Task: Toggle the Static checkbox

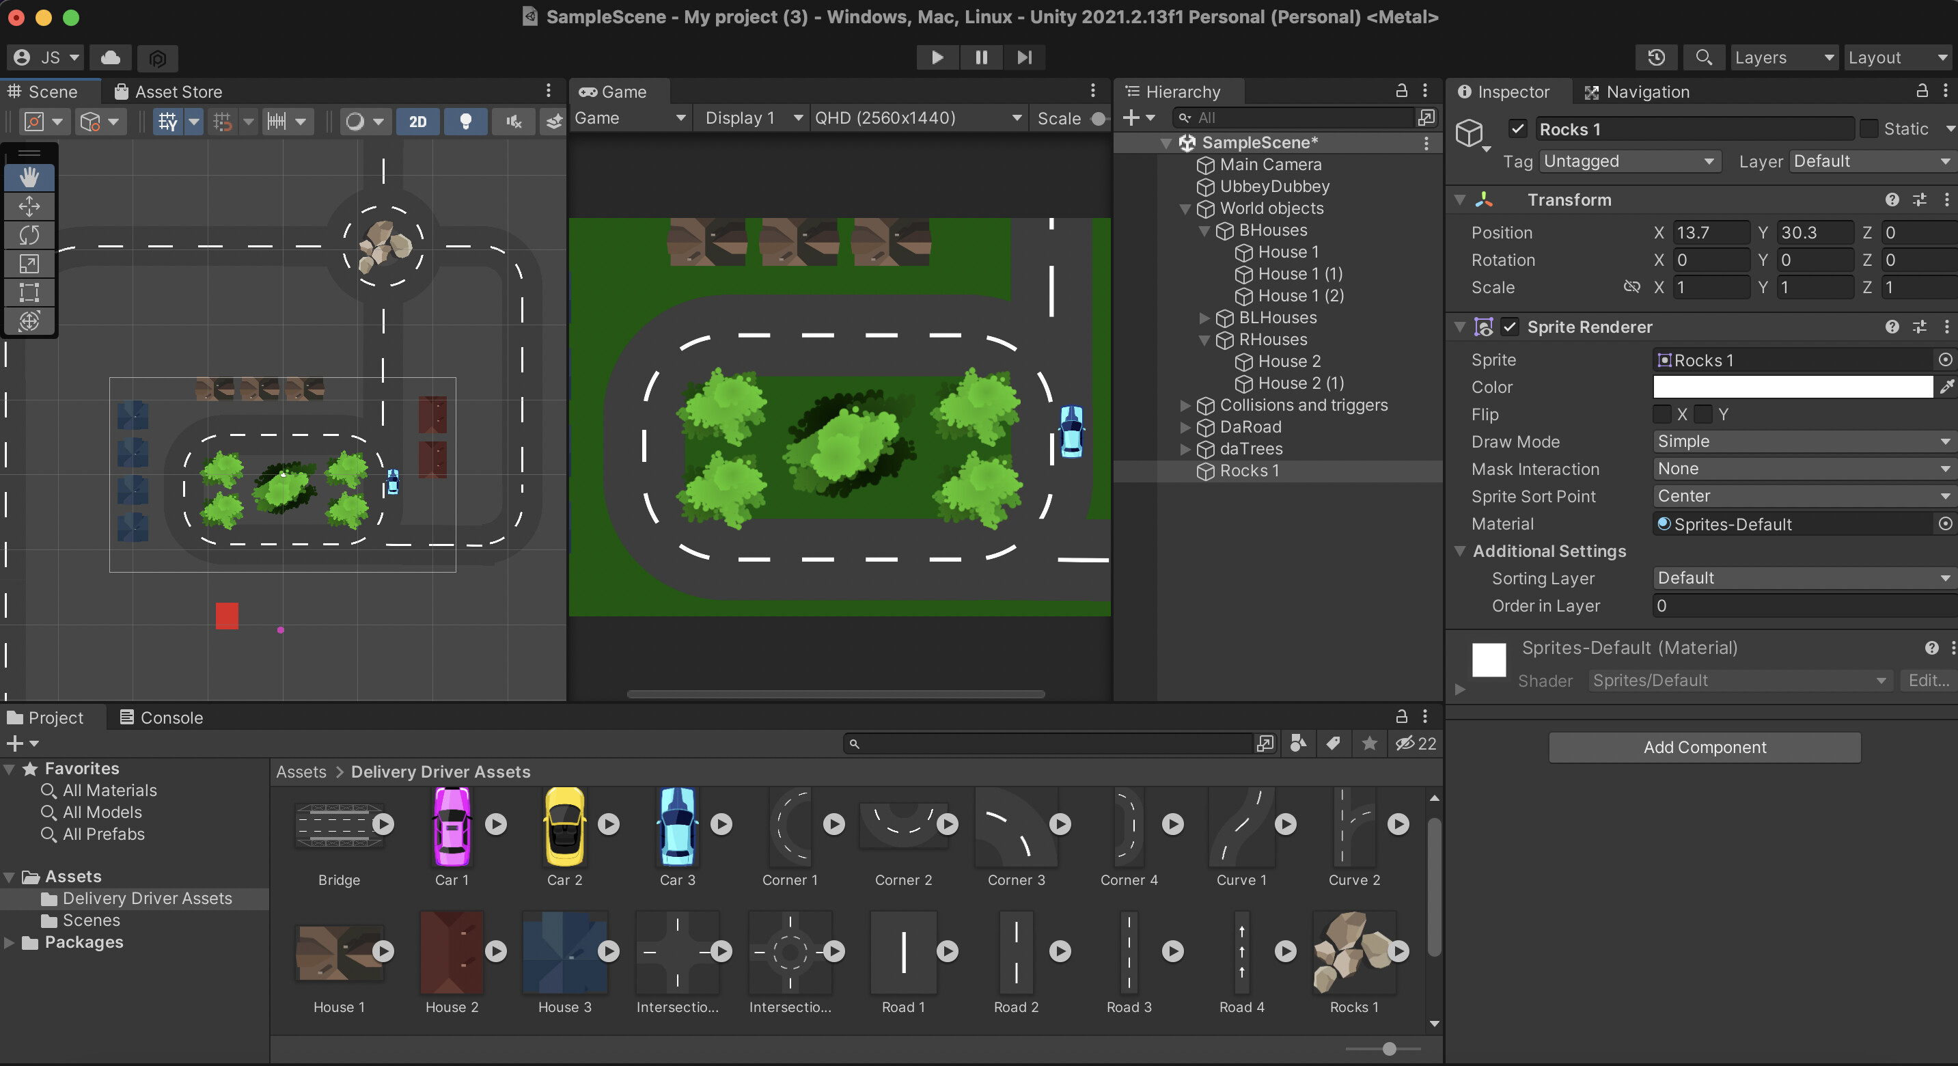Action: coord(1869,128)
